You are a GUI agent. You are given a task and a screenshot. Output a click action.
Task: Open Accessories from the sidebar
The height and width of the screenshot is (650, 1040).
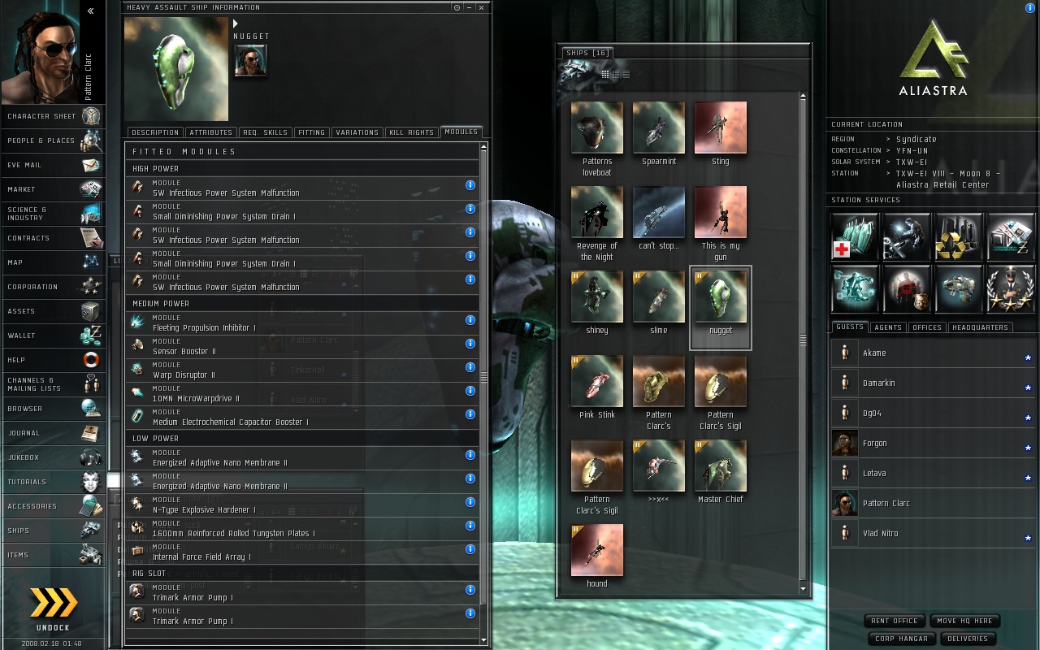(x=53, y=506)
